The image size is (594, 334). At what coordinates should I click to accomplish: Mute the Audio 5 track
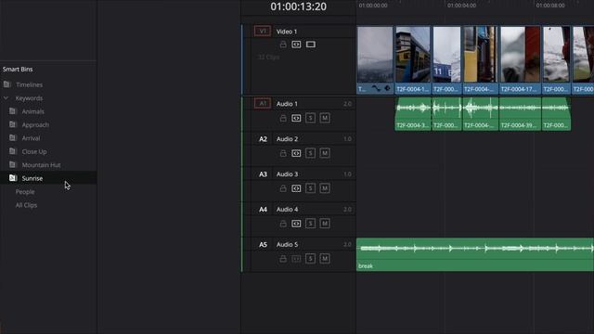(x=325, y=259)
